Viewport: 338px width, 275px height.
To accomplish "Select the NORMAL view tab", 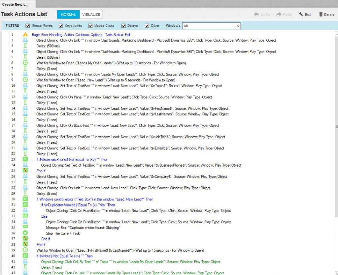I will 68,15.
